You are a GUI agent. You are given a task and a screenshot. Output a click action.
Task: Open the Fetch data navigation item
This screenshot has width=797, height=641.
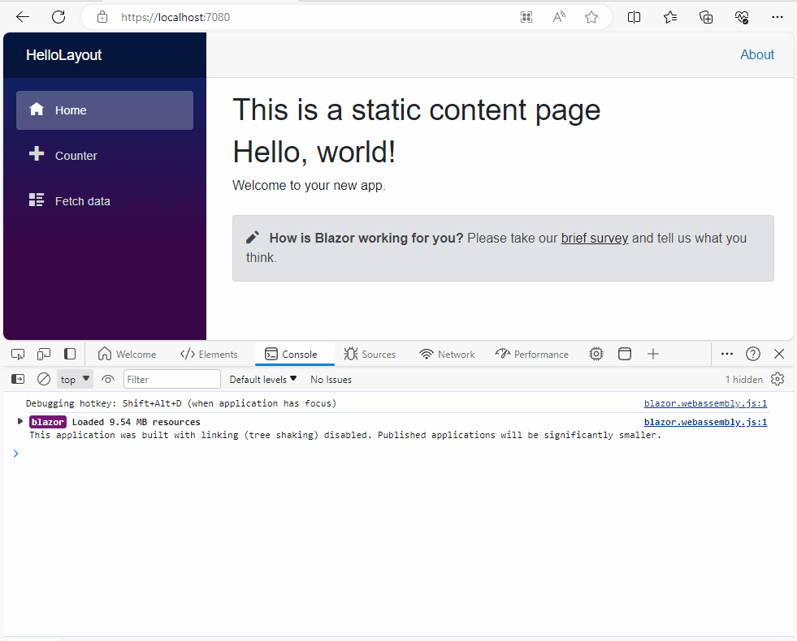[x=82, y=201]
